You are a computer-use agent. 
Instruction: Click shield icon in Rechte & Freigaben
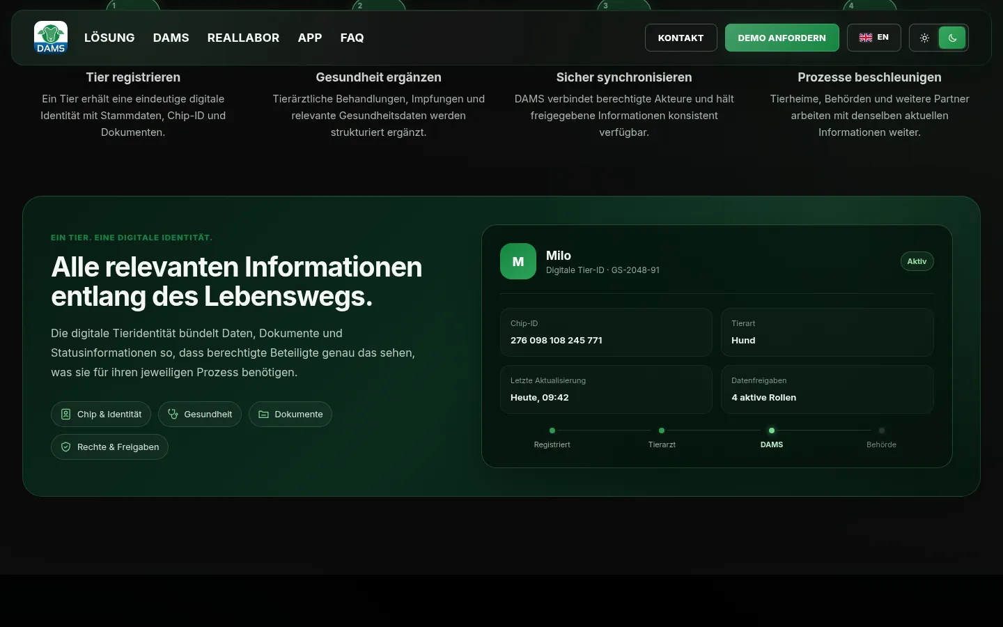(65, 447)
